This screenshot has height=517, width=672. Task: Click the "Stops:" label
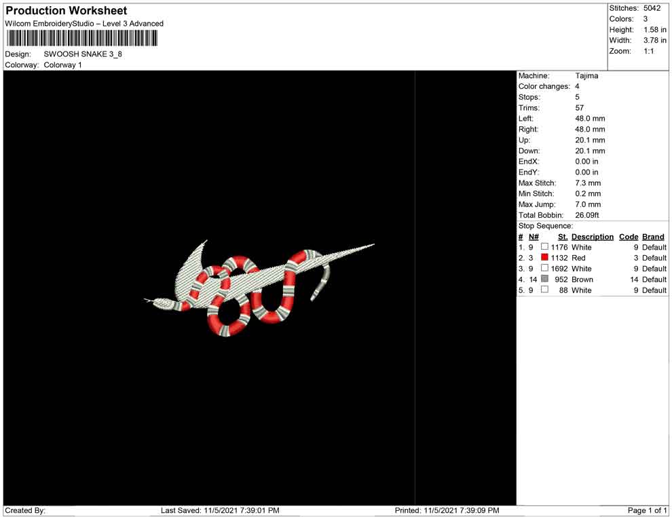(x=529, y=97)
